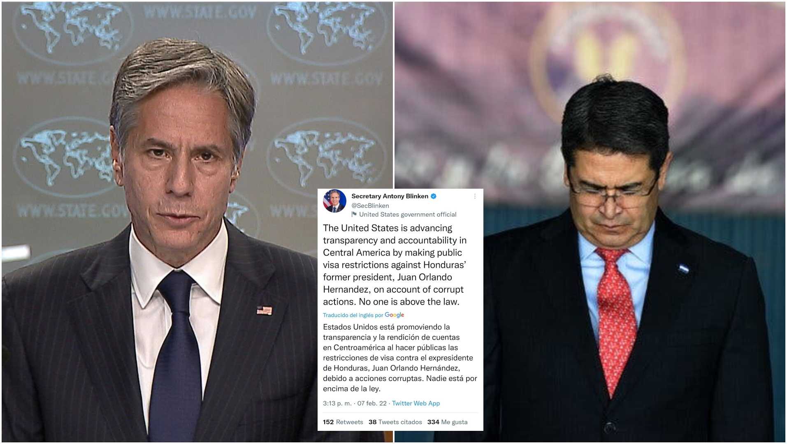787x444 pixels.
Task: Click the Traducido del inglés por text
Action: tap(353, 315)
